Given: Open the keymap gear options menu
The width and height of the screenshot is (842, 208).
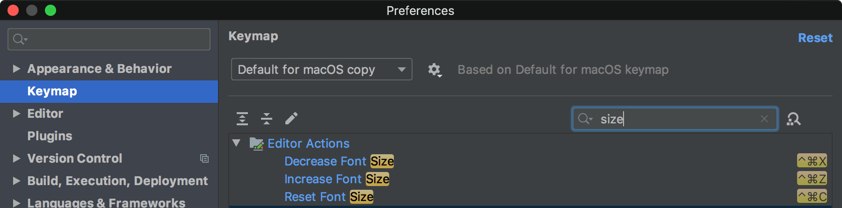Looking at the screenshot, I should 435,70.
